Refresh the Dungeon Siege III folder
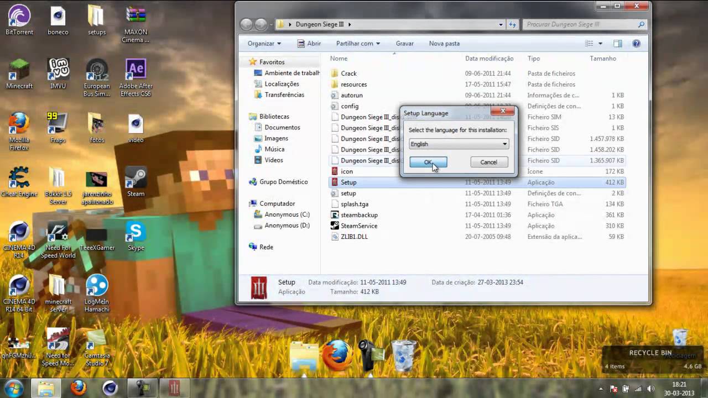The height and width of the screenshot is (398, 708). [x=513, y=24]
